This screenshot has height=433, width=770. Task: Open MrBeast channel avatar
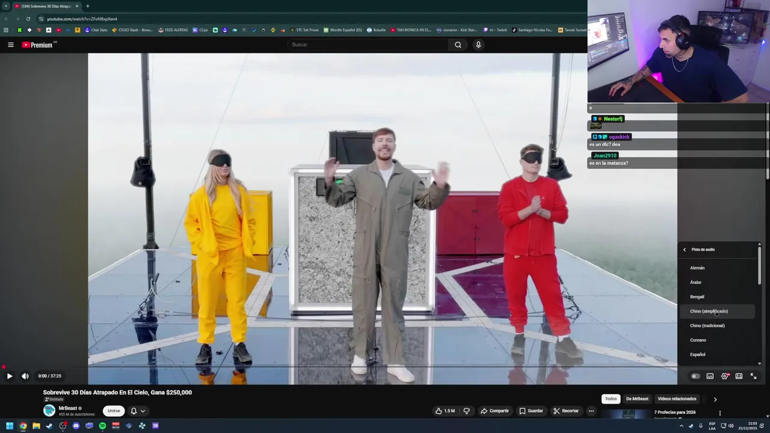(x=49, y=411)
